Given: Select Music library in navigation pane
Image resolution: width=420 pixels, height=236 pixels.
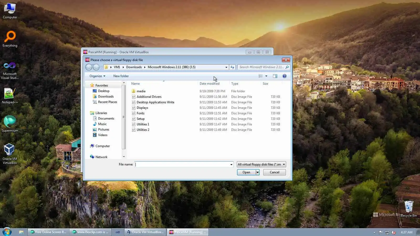Looking at the screenshot, I should (x=102, y=124).
